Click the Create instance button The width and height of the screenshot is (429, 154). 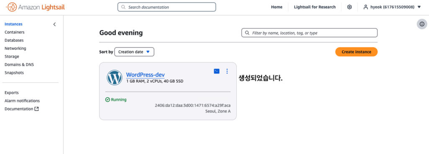tap(356, 52)
